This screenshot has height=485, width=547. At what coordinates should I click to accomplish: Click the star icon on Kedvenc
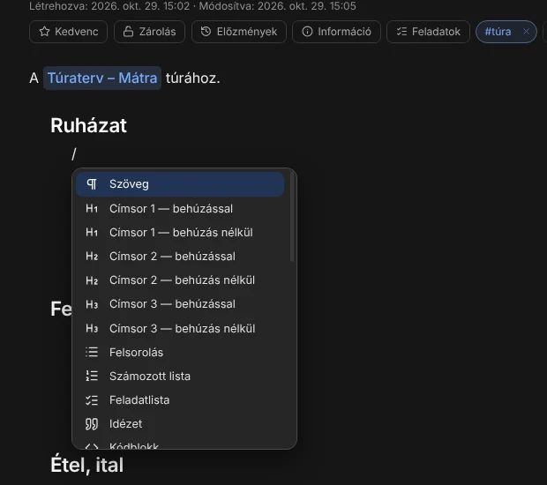coord(44,32)
